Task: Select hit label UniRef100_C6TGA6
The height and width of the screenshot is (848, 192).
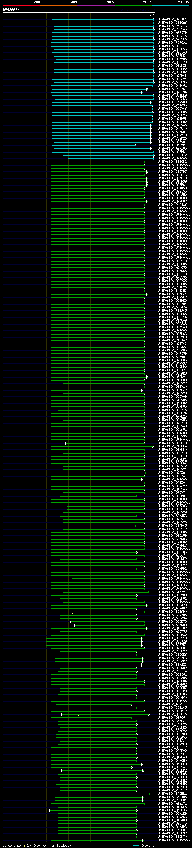Action: pyautogui.click(x=172, y=23)
